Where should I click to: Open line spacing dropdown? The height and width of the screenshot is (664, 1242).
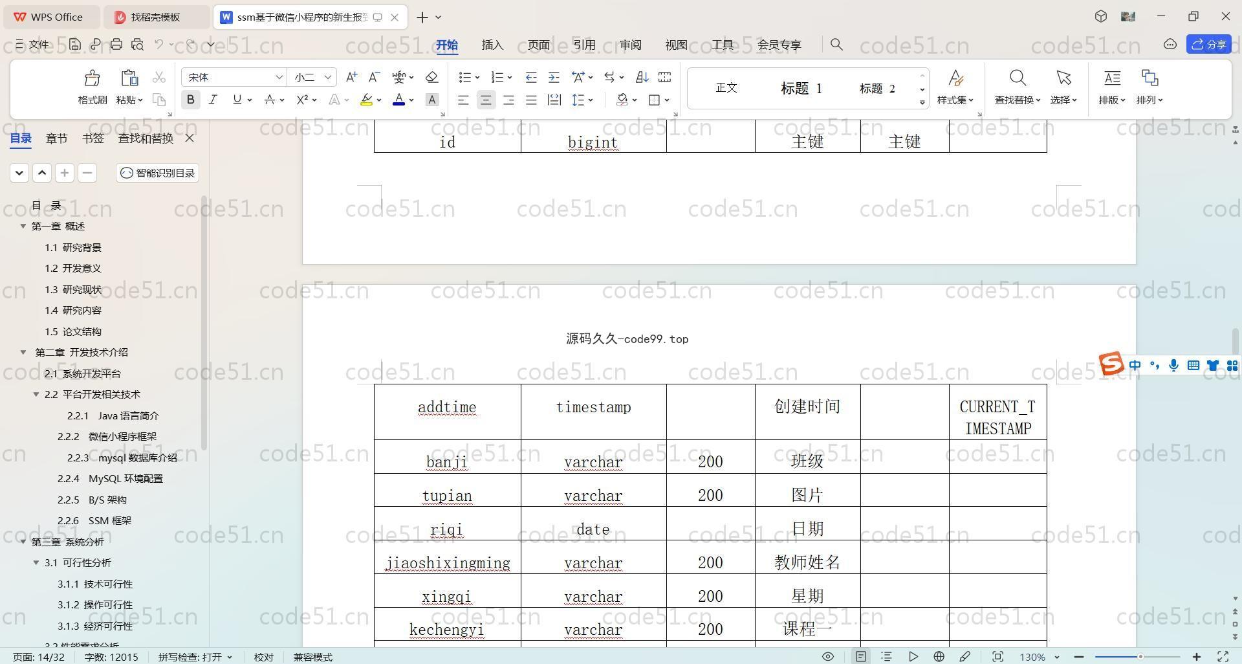coord(591,100)
